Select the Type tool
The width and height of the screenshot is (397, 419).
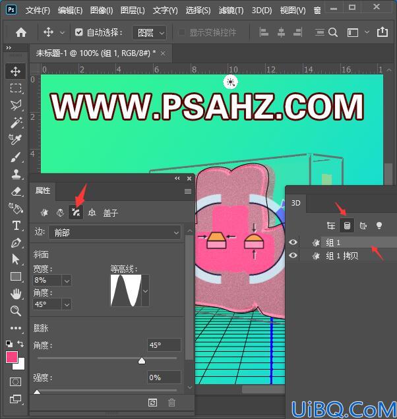point(16,225)
